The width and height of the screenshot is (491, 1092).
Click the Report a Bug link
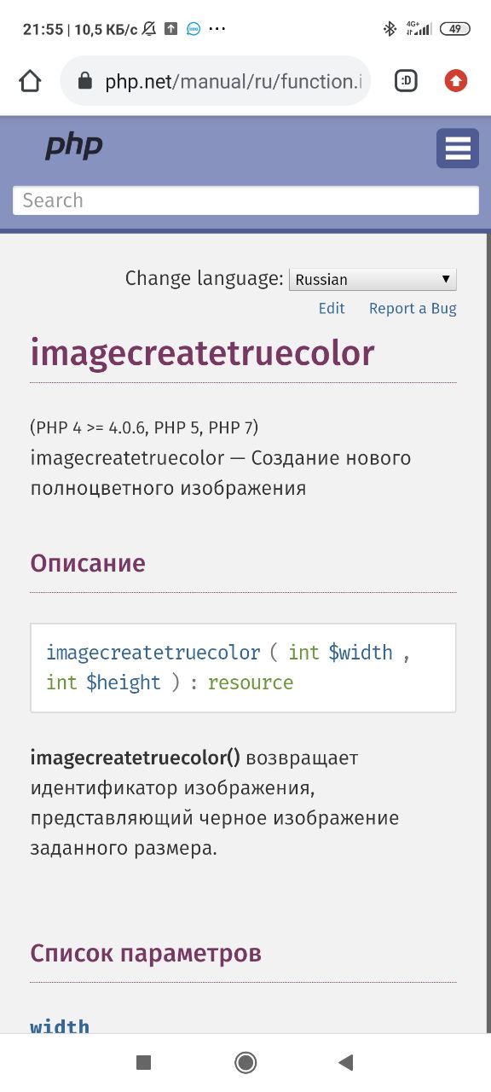[413, 309]
